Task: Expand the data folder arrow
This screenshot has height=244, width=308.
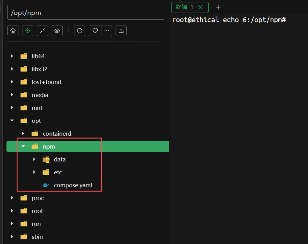Action: tap(34, 159)
